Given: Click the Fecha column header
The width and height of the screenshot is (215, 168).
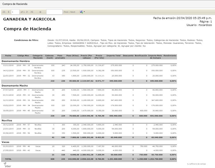Looking at the screenshot, I should coord(8,56).
